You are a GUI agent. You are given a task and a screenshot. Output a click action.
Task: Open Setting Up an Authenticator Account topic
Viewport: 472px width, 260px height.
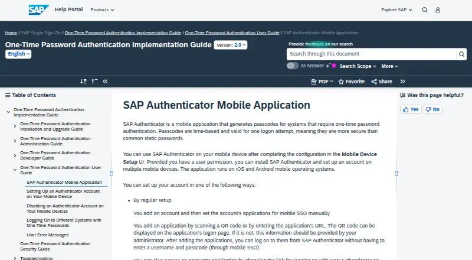[x=63, y=194]
